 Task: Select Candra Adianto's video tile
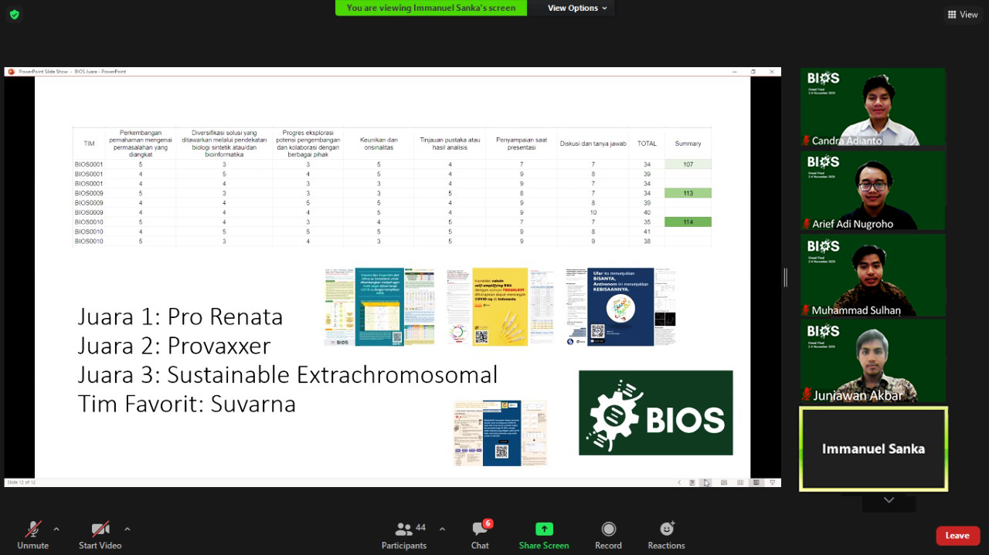pos(873,107)
